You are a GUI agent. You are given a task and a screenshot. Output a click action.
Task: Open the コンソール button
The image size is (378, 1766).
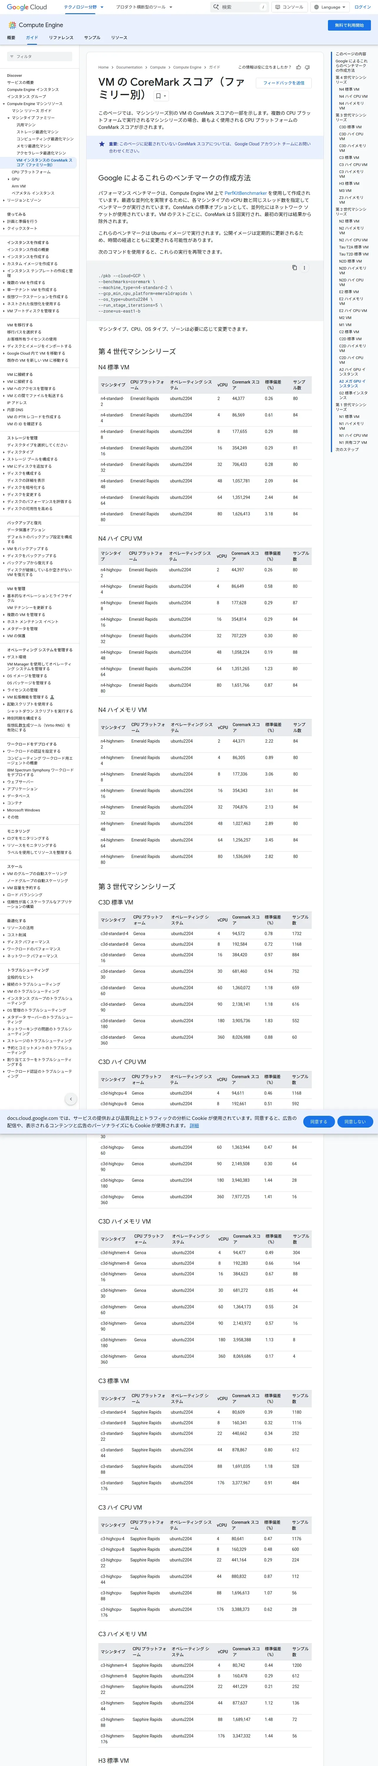289,7
